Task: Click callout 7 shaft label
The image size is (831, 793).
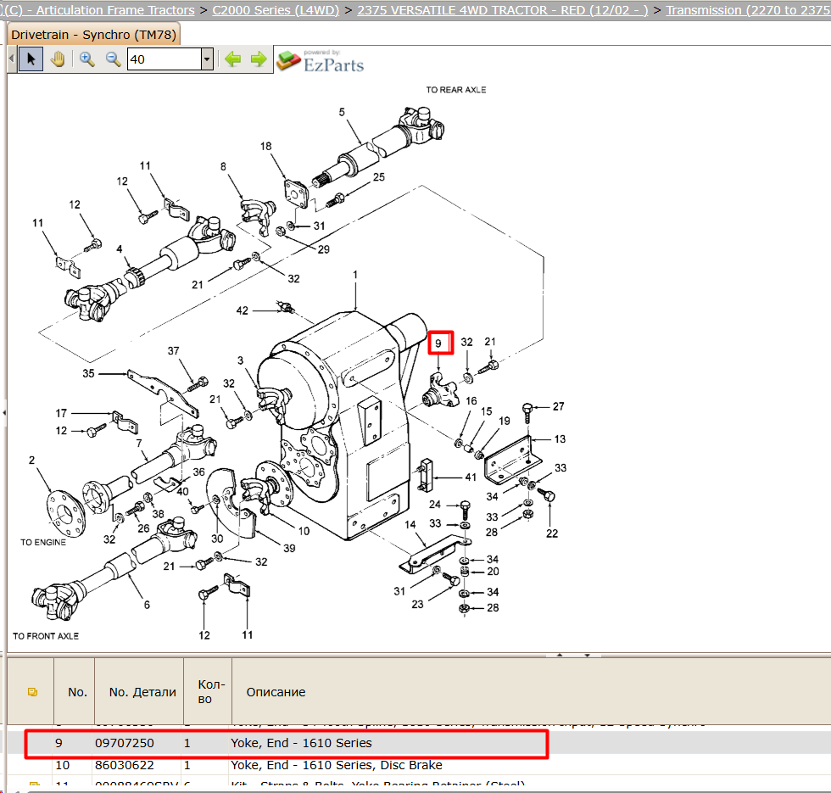Action: pyautogui.click(x=139, y=443)
